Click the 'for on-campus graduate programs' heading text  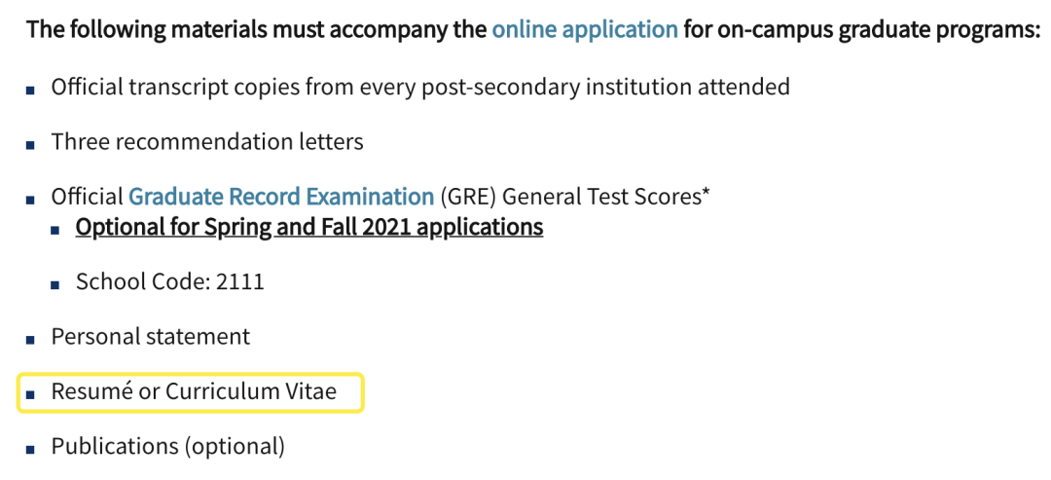click(x=862, y=30)
